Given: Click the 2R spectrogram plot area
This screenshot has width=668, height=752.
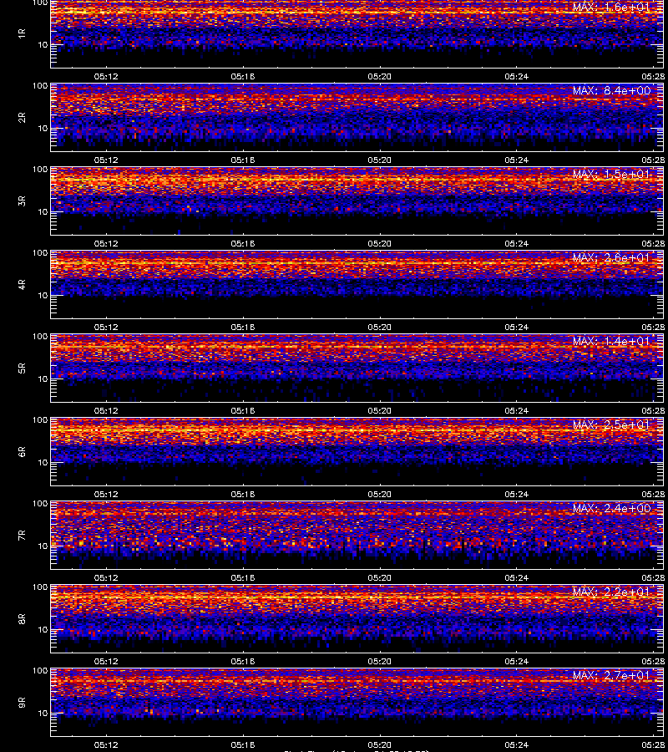Looking at the screenshot, I should [357, 118].
